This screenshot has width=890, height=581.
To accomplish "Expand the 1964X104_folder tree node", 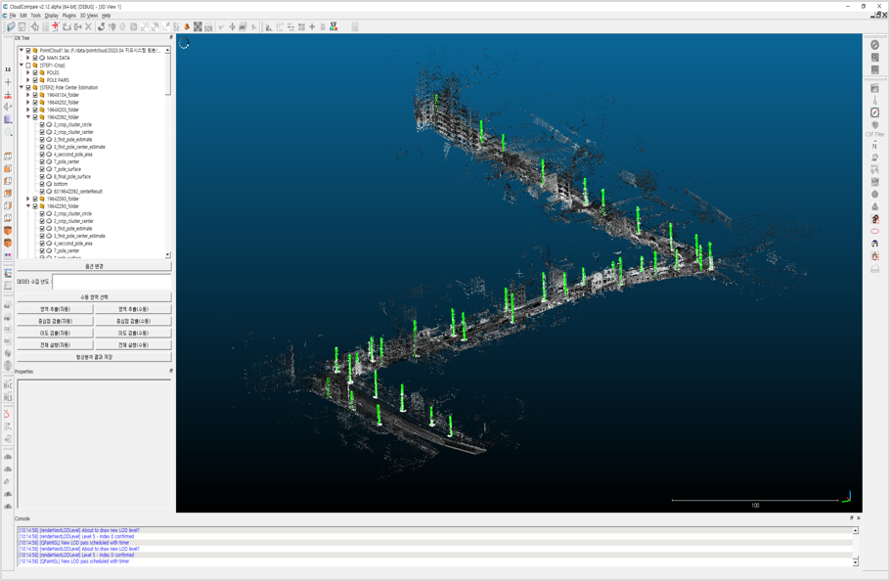I will tap(28, 95).
